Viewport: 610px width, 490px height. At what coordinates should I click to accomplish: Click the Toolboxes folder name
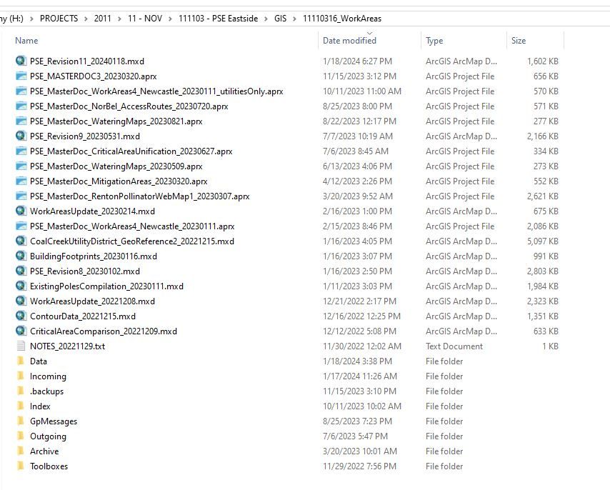[x=49, y=466]
